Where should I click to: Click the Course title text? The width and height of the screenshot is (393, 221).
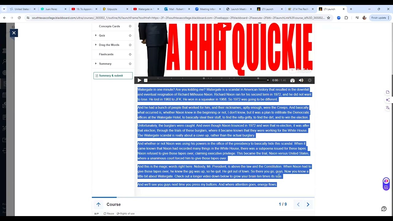coord(114,204)
